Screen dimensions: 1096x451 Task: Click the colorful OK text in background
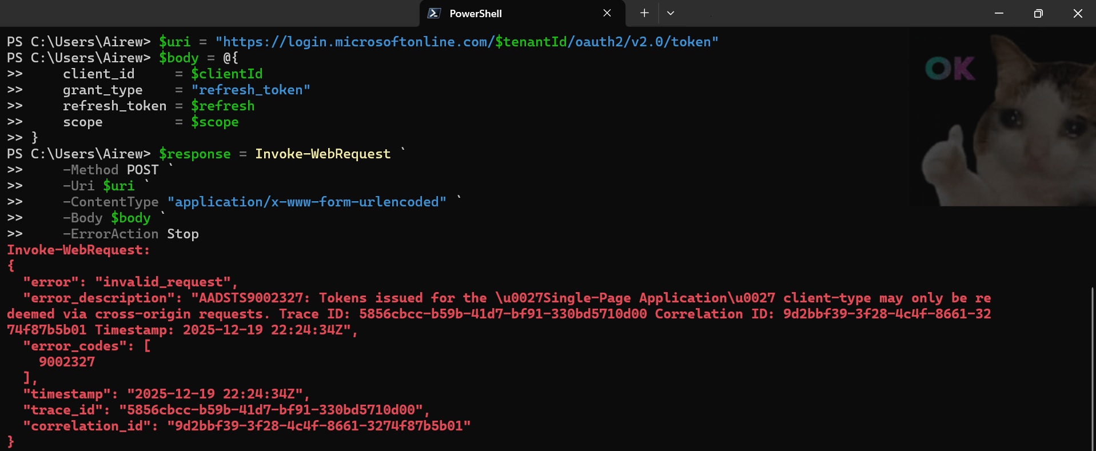[x=950, y=69]
